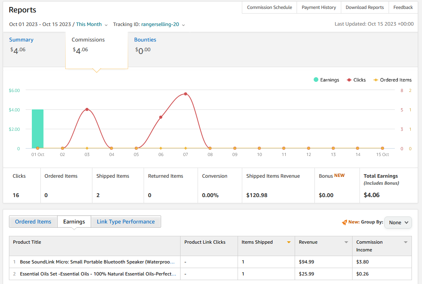Toggle the Ordered Items legend marker
The height and width of the screenshot is (284, 422).
click(376, 80)
